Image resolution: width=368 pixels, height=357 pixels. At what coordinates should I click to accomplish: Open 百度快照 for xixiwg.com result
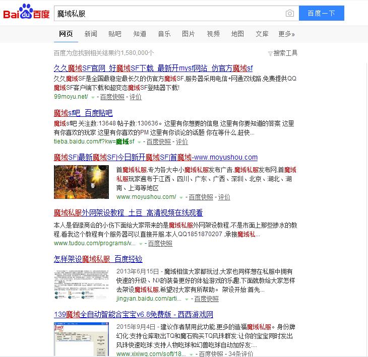pos(211,353)
